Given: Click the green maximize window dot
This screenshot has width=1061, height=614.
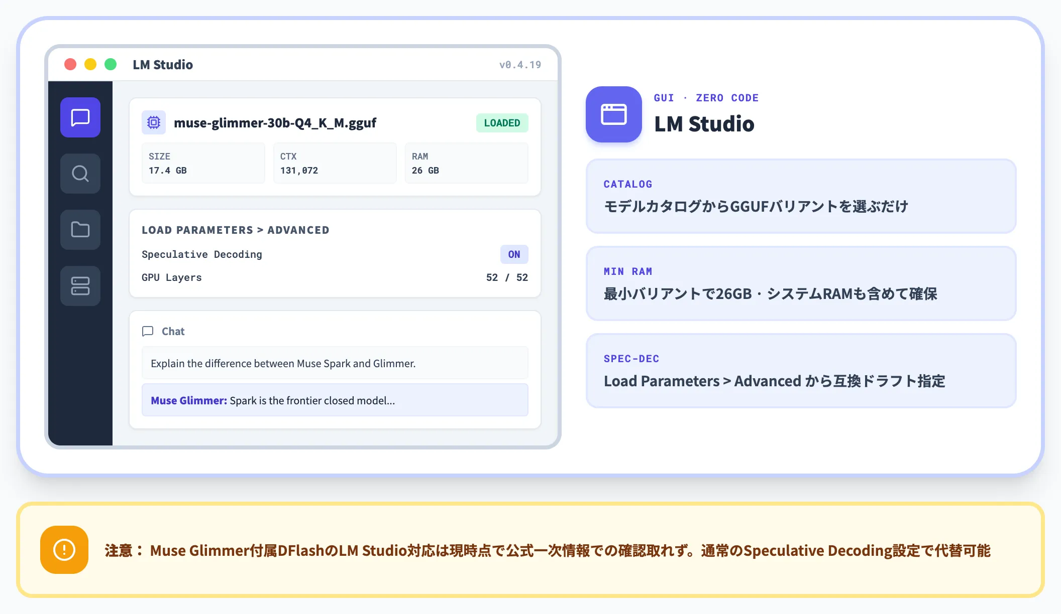Looking at the screenshot, I should (111, 64).
